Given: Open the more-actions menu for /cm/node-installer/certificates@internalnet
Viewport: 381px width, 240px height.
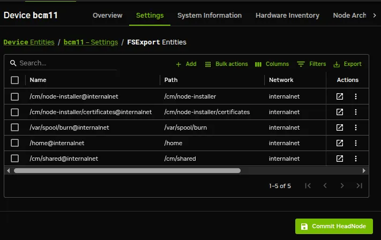Looking at the screenshot, I should tap(356, 112).
